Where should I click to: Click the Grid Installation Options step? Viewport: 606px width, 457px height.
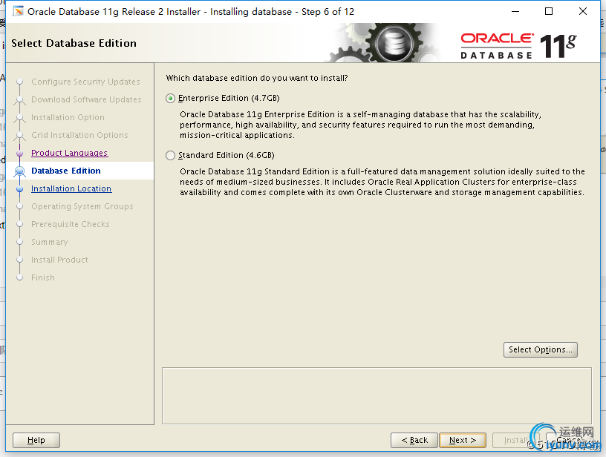[x=79, y=135]
